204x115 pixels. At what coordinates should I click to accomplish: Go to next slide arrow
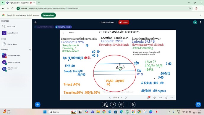tap(126, 98)
